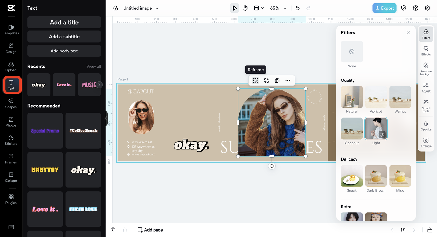This screenshot has height=237, width=437.
Task: Click the Reframe icon in floating toolbar
Action: [x=256, y=81]
